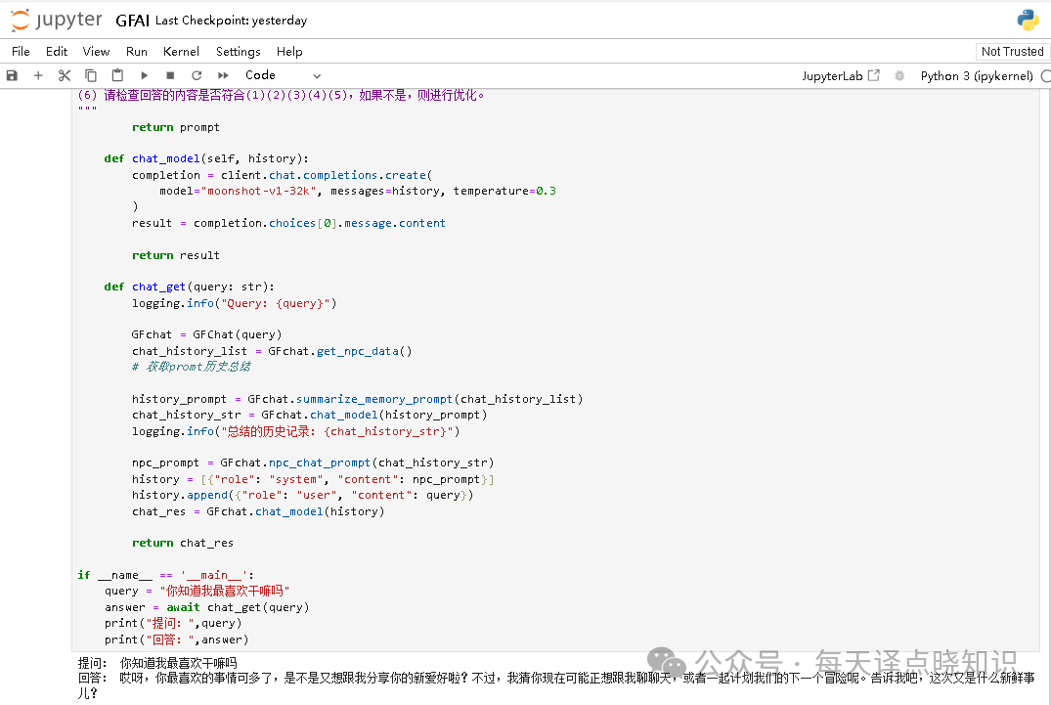Open the File menu

[x=21, y=52]
